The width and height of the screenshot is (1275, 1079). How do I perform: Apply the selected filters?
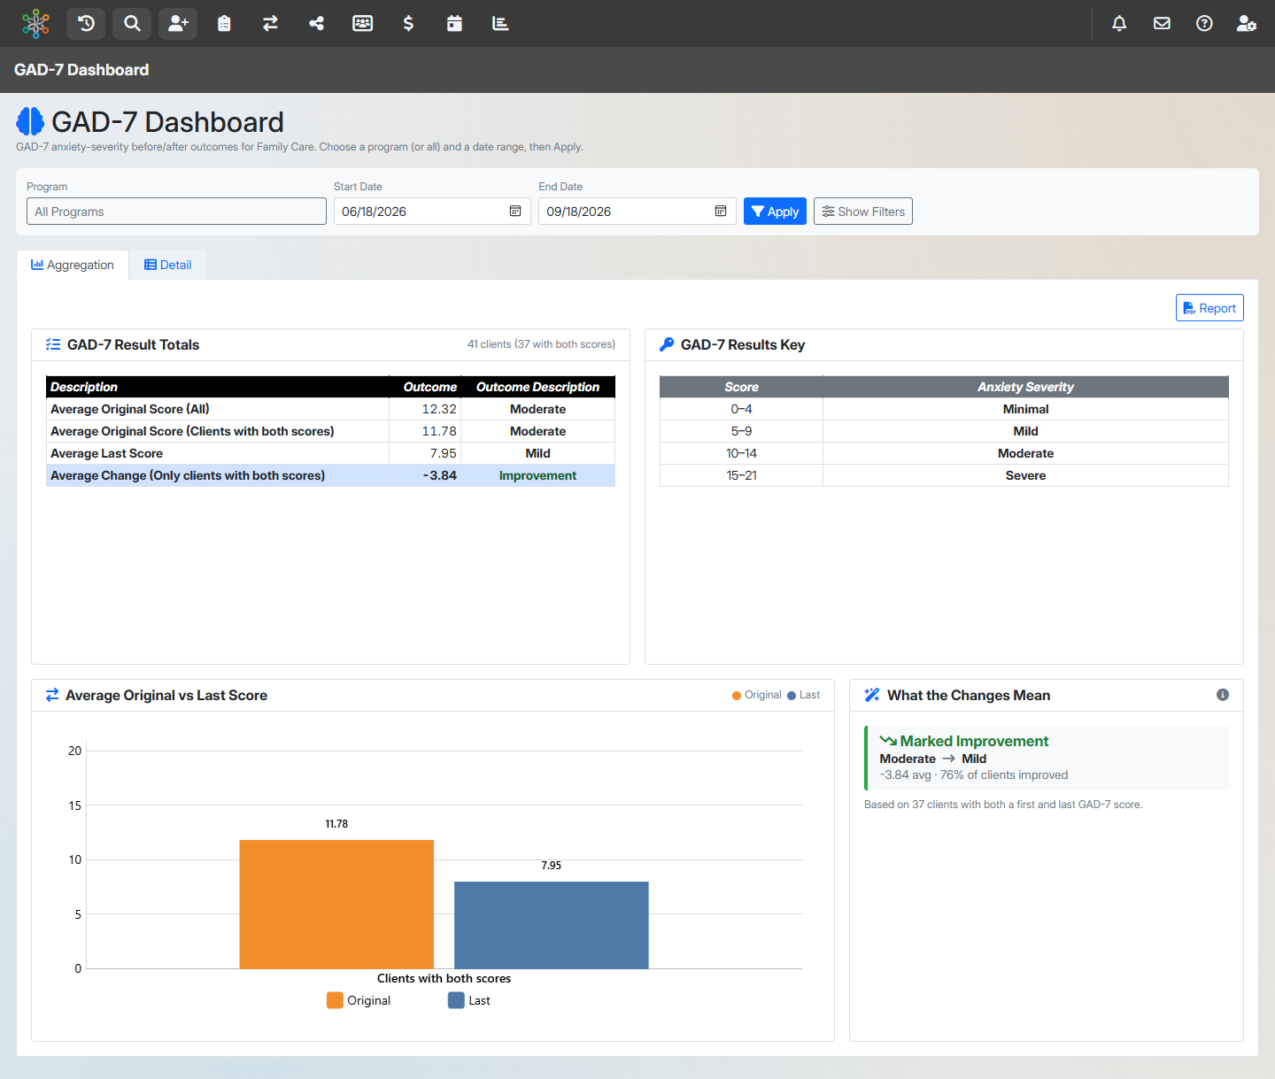pyautogui.click(x=775, y=212)
